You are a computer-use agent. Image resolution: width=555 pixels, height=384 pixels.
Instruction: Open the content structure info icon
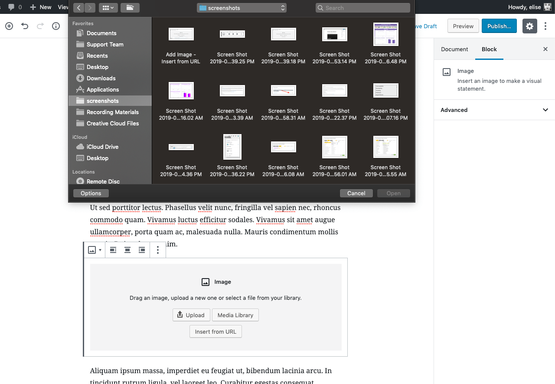[x=55, y=26]
